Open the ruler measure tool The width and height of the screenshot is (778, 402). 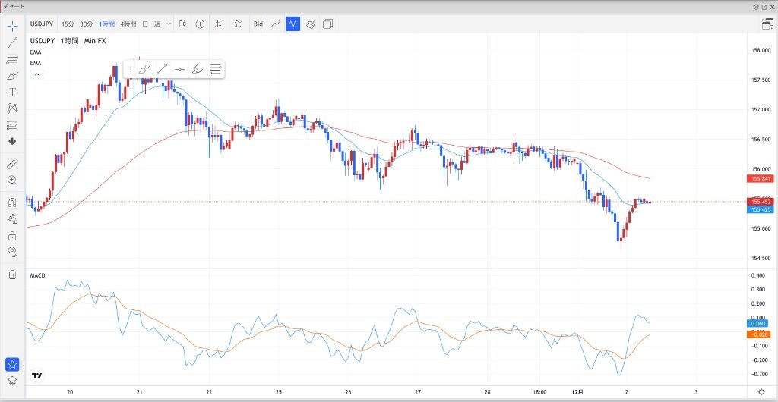click(x=12, y=163)
